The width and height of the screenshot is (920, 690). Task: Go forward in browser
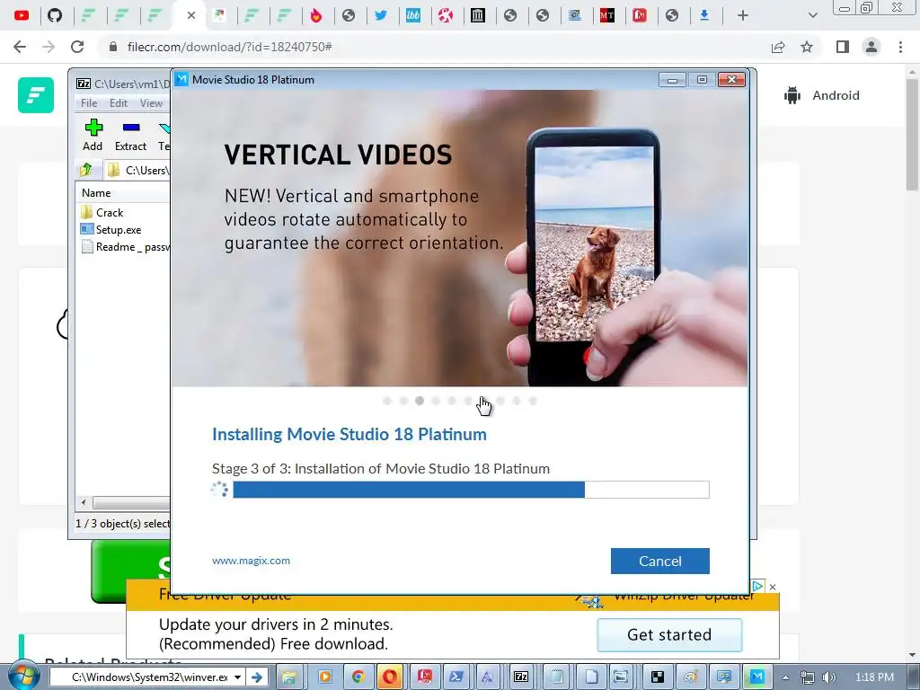[49, 47]
